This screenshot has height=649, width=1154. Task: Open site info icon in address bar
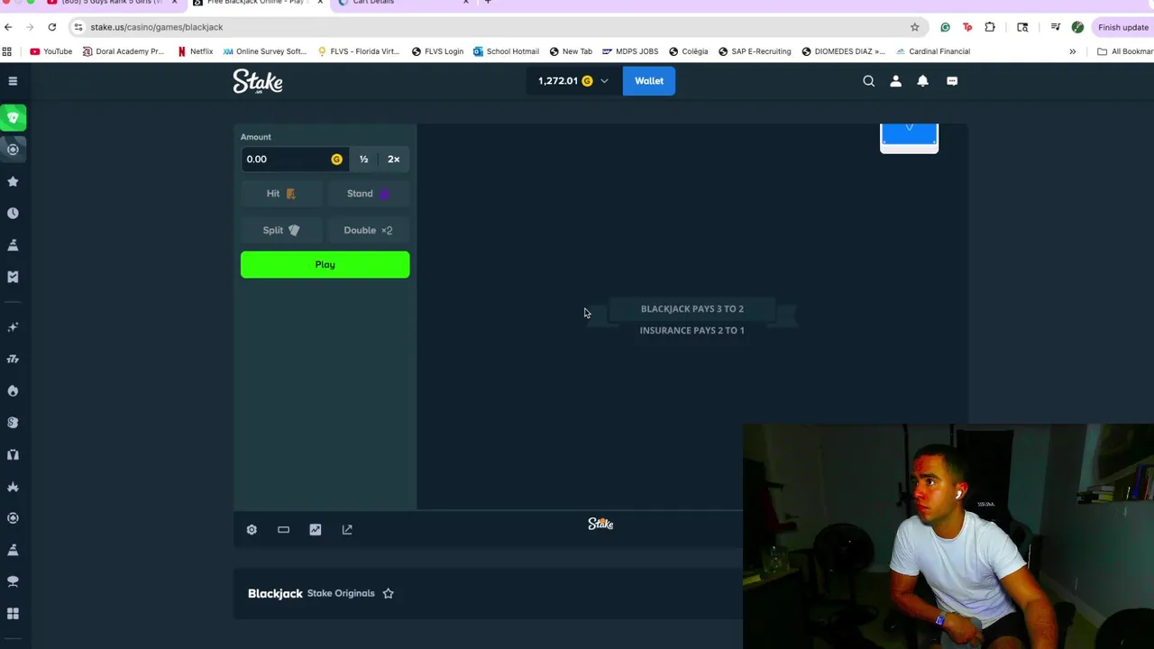tap(78, 27)
